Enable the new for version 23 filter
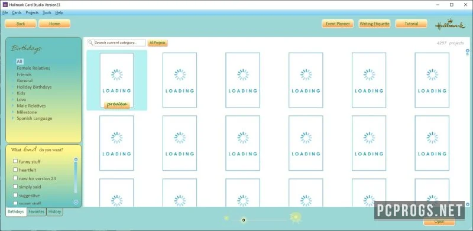 (x=15, y=178)
